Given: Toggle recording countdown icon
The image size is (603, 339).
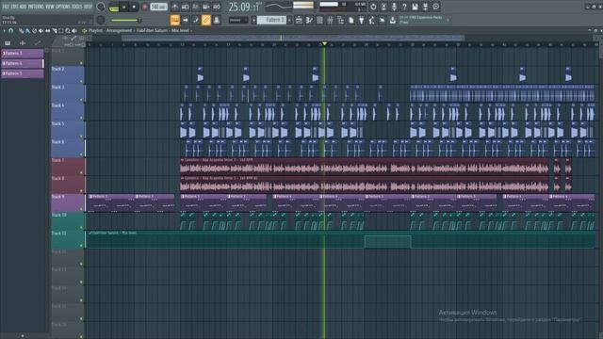Looking at the screenshot, I should [196, 7].
